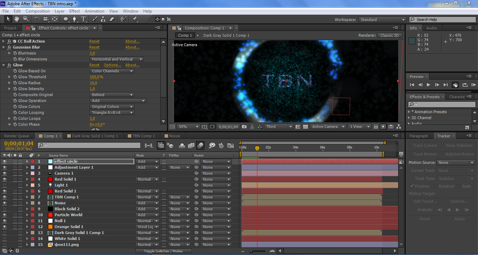This screenshot has height=255, width=478.
Task: Select the Eraser tool
Action: [x=112, y=19]
